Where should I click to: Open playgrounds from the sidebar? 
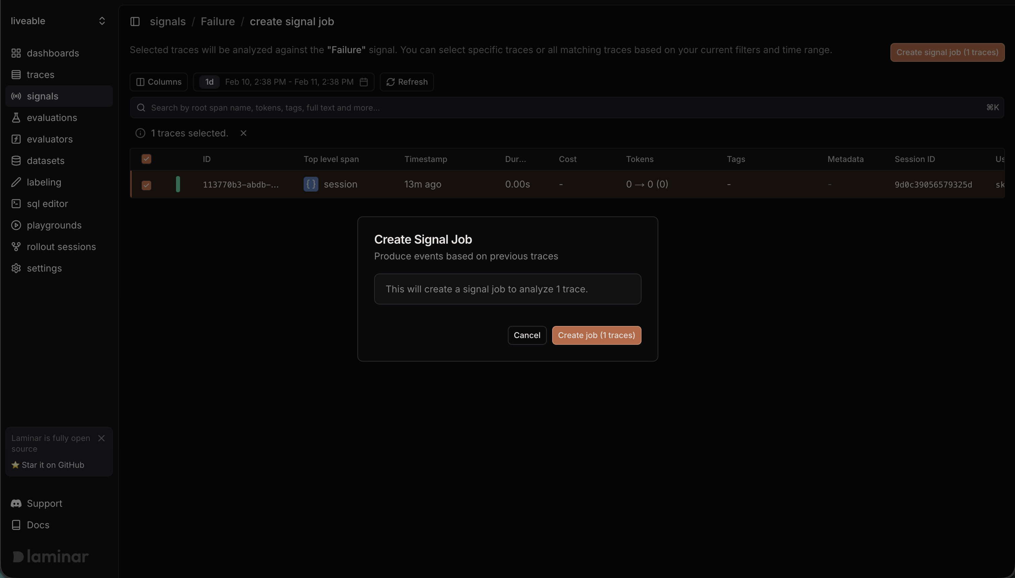[54, 225]
